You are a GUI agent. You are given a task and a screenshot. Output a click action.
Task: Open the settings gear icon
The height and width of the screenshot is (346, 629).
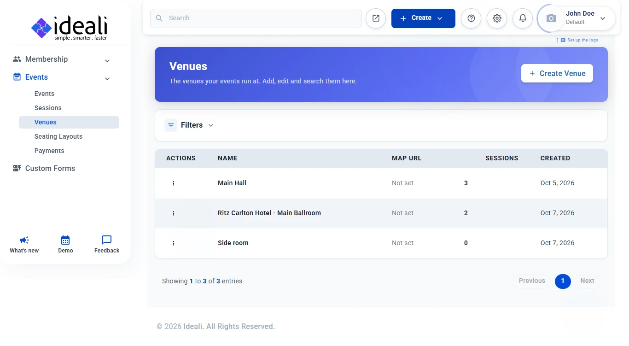[497, 18]
